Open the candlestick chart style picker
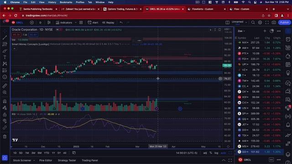Viewport: 292px width, 164px height. [x=49, y=22]
